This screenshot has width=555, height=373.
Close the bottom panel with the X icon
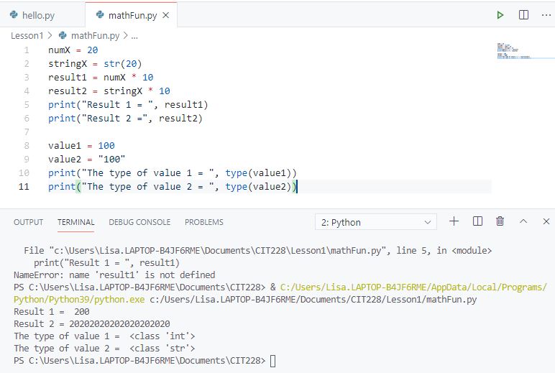(546, 221)
